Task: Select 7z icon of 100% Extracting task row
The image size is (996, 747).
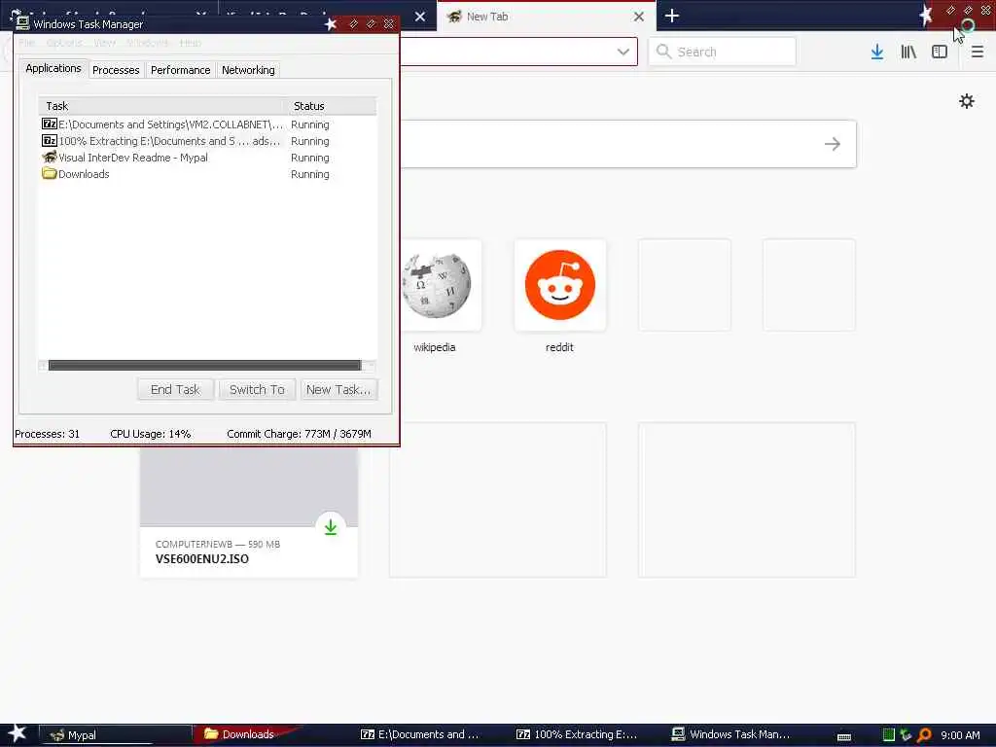Action: (x=50, y=140)
